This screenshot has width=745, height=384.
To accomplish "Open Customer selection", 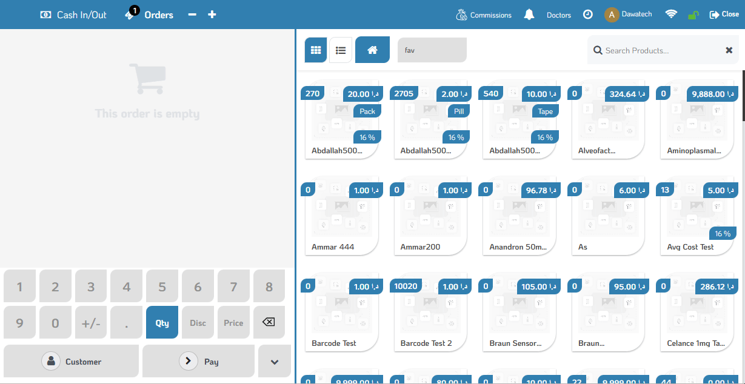I will pyautogui.click(x=72, y=361).
